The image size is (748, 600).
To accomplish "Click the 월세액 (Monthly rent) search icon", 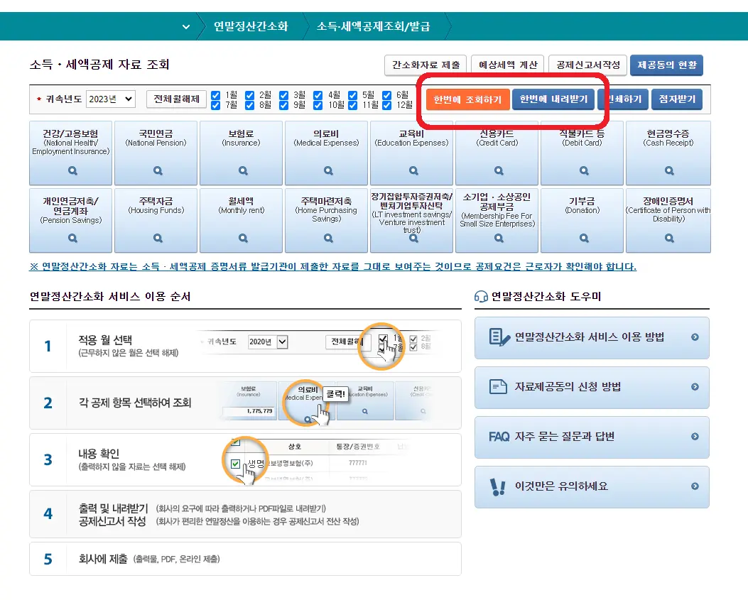I will click(x=241, y=237).
